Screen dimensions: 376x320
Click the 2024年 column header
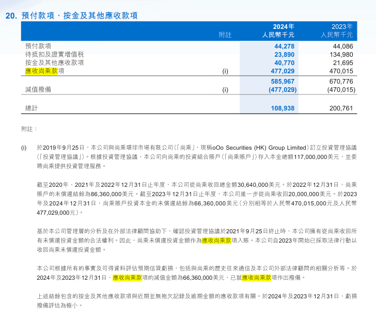[283, 26]
